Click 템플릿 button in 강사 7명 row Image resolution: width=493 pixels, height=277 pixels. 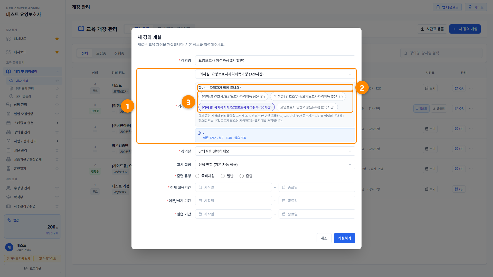tap(439, 108)
